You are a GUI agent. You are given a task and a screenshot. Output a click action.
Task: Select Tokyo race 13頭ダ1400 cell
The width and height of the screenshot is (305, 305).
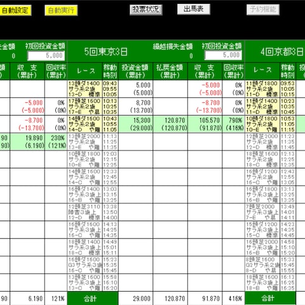[x=85, y=89]
